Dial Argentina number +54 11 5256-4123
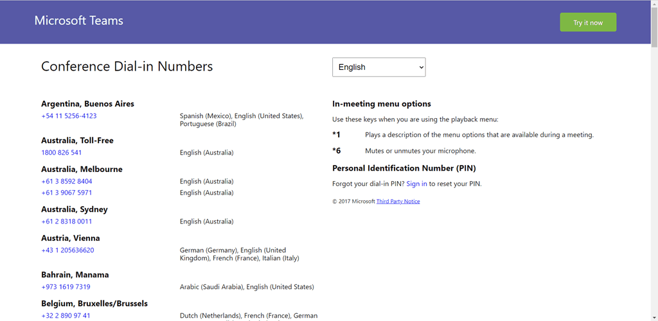This screenshot has width=658, height=321. coord(69,116)
